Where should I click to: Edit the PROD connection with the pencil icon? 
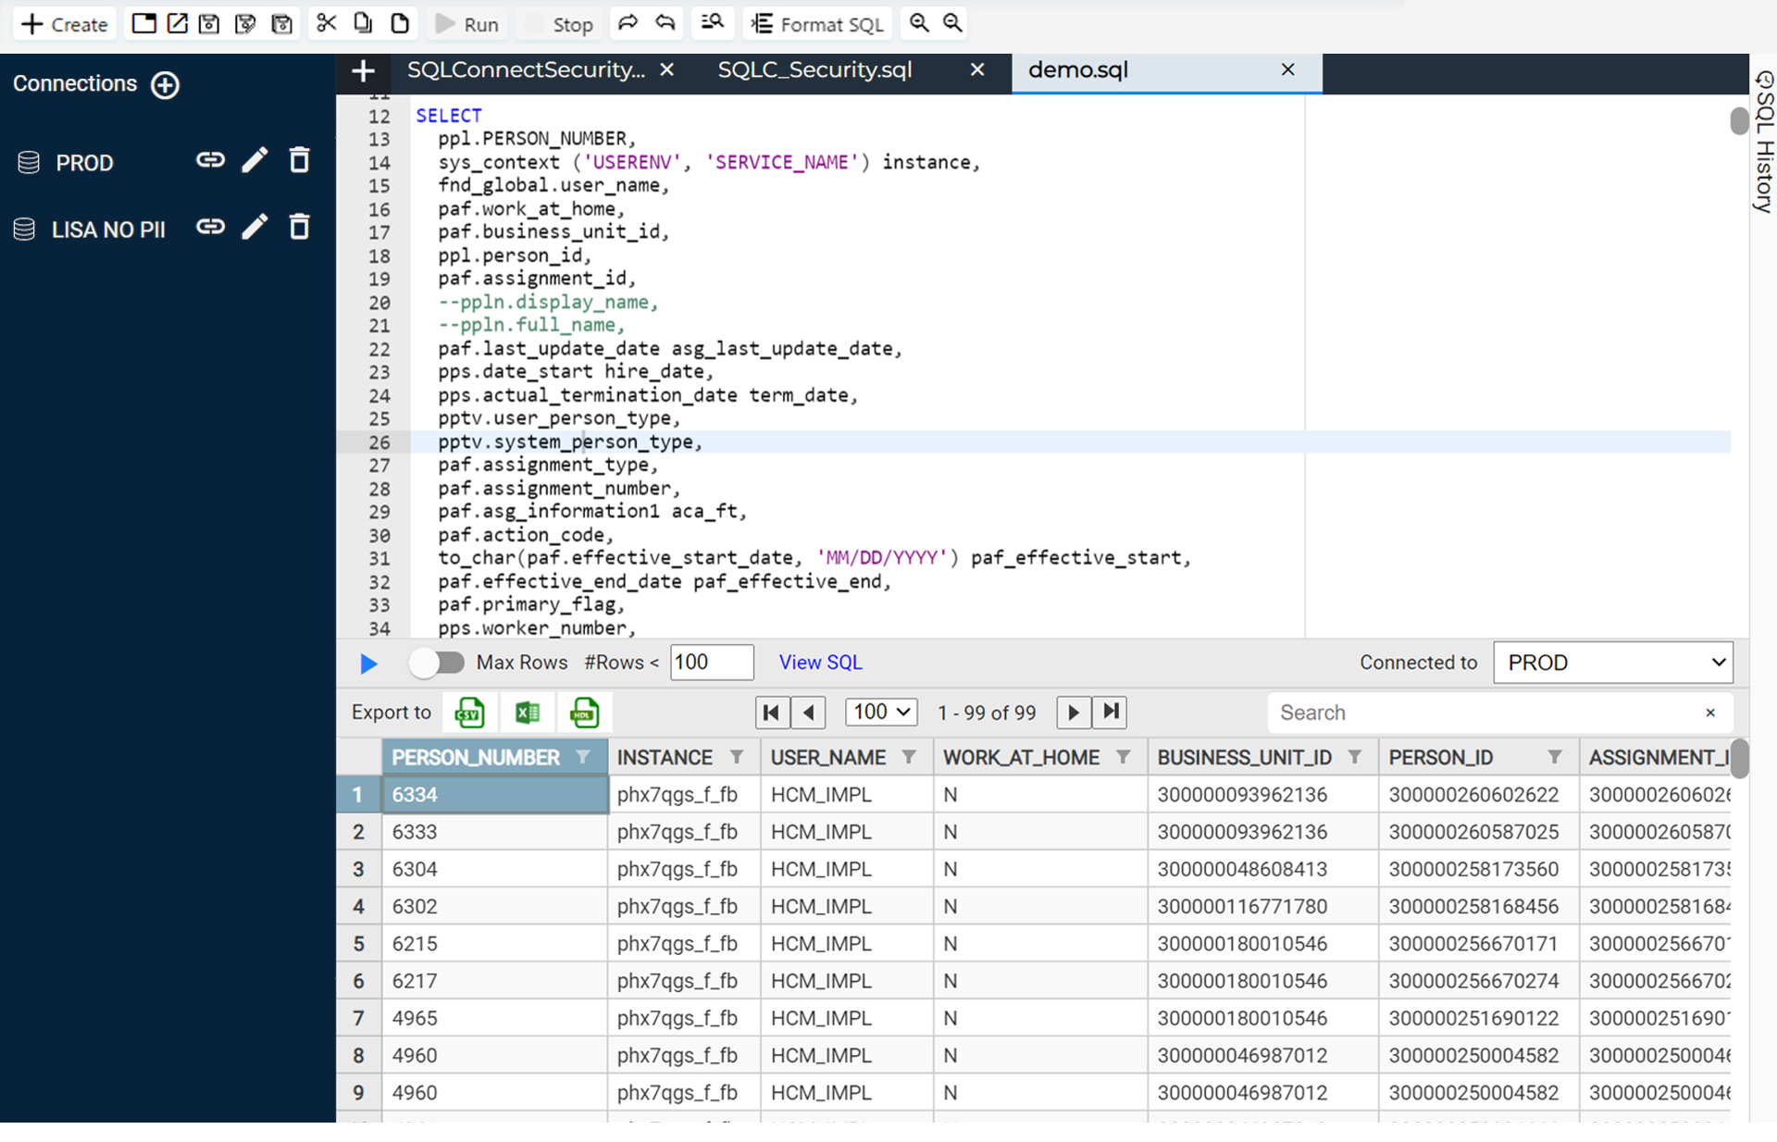pyautogui.click(x=255, y=159)
